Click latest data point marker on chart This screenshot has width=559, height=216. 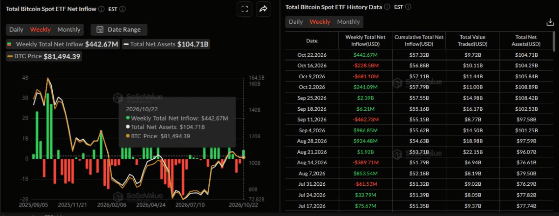(x=244, y=158)
